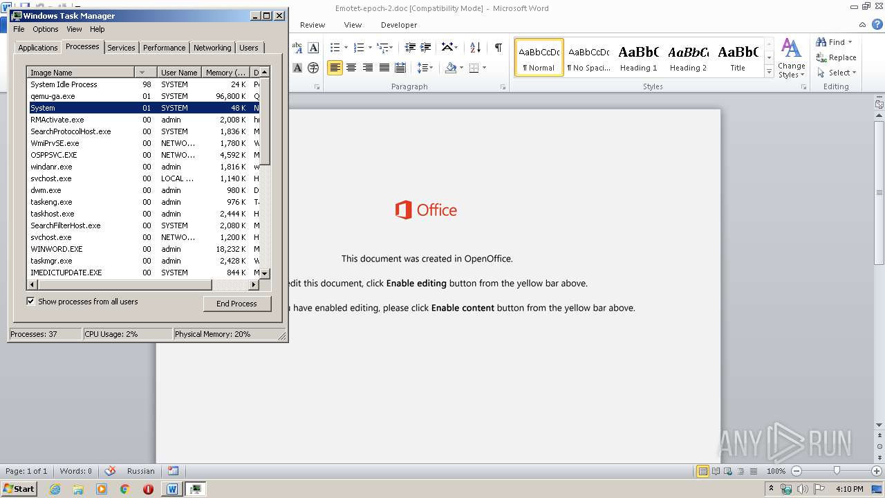Open the Bullets dropdown arrow
Screen dimensions: 885x498
tap(346, 47)
